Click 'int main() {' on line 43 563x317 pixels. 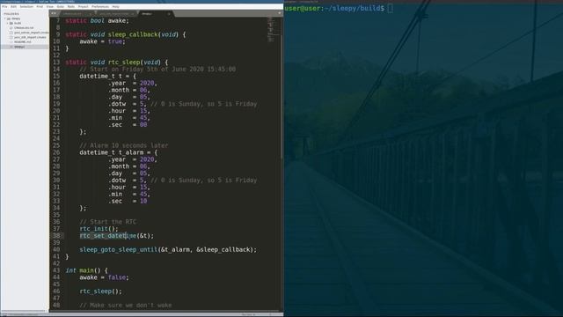tap(86, 270)
